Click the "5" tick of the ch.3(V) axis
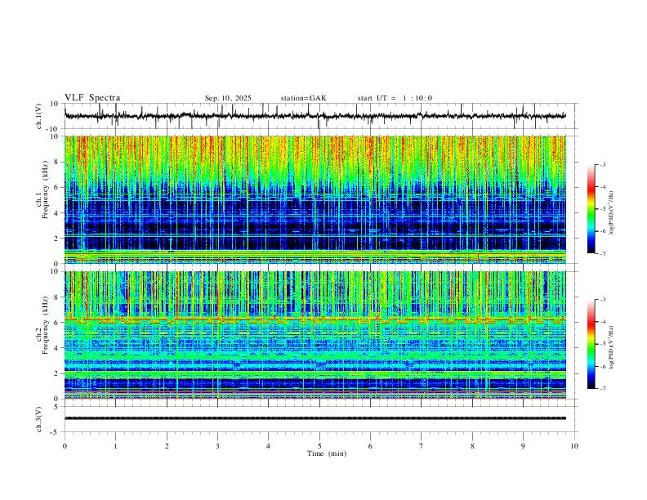 point(57,406)
